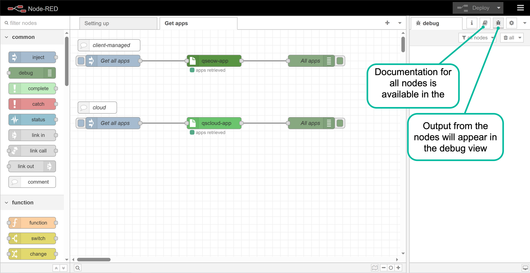
Task: Open the help documentation book icon
Action: [485, 23]
